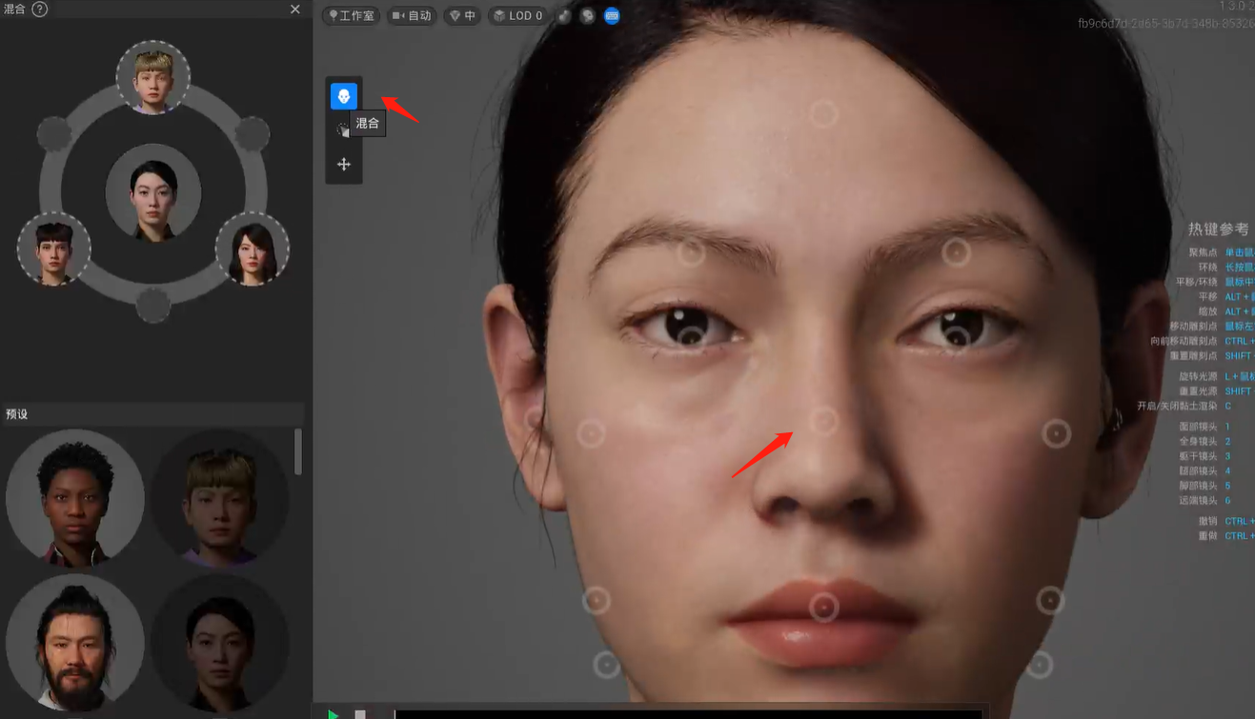Viewport: 1255px width, 719px height.
Task: Select the control point on viewer-right eyebrow
Action: [956, 251]
